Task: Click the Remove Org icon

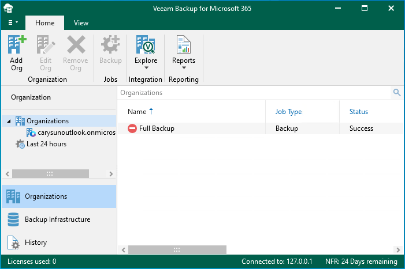Action: point(76,46)
